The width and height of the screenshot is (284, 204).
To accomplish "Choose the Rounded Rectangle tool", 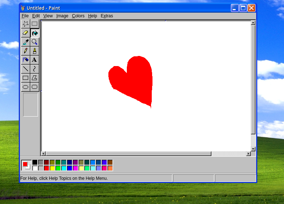I will [x=35, y=87].
